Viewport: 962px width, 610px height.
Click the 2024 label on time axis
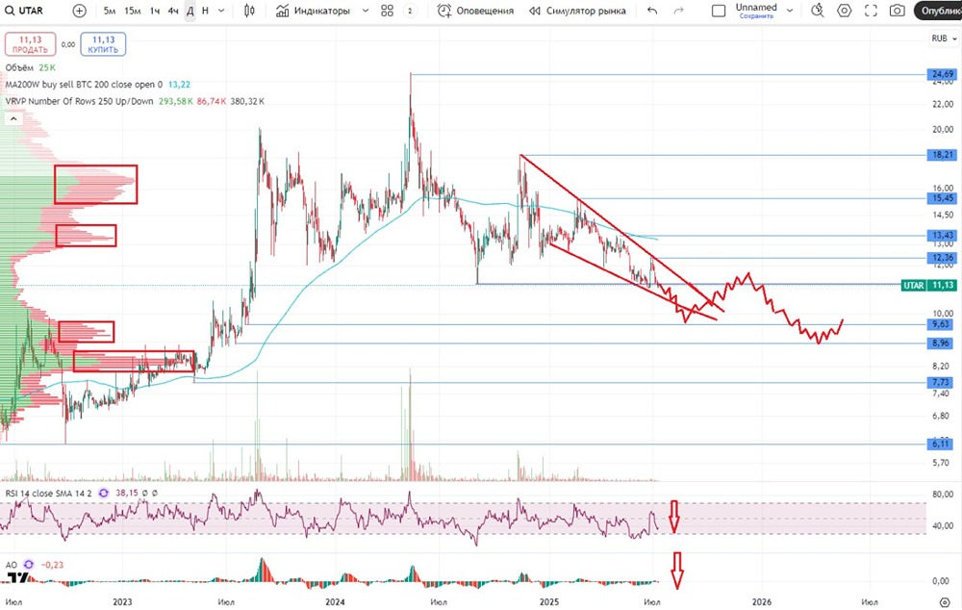click(x=335, y=602)
